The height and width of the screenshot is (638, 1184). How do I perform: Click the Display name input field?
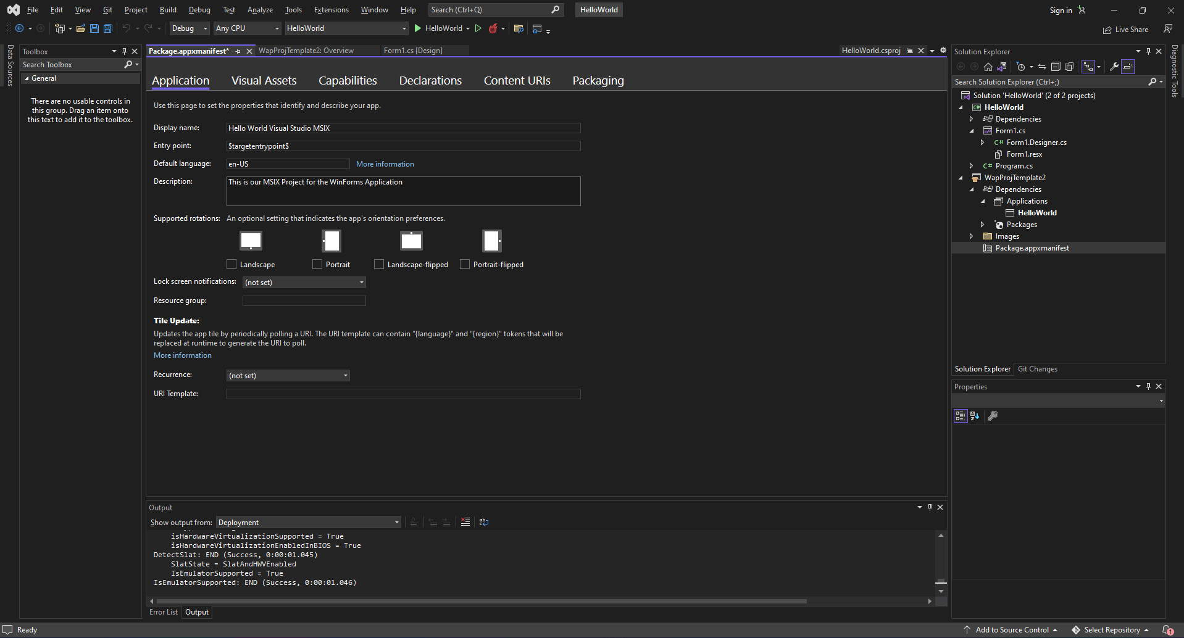(404, 128)
